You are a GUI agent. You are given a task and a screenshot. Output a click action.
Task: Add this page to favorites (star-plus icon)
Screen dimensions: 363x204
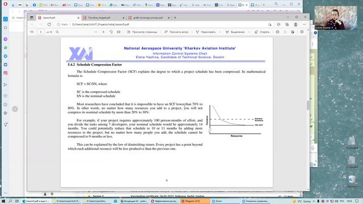point(270,24)
